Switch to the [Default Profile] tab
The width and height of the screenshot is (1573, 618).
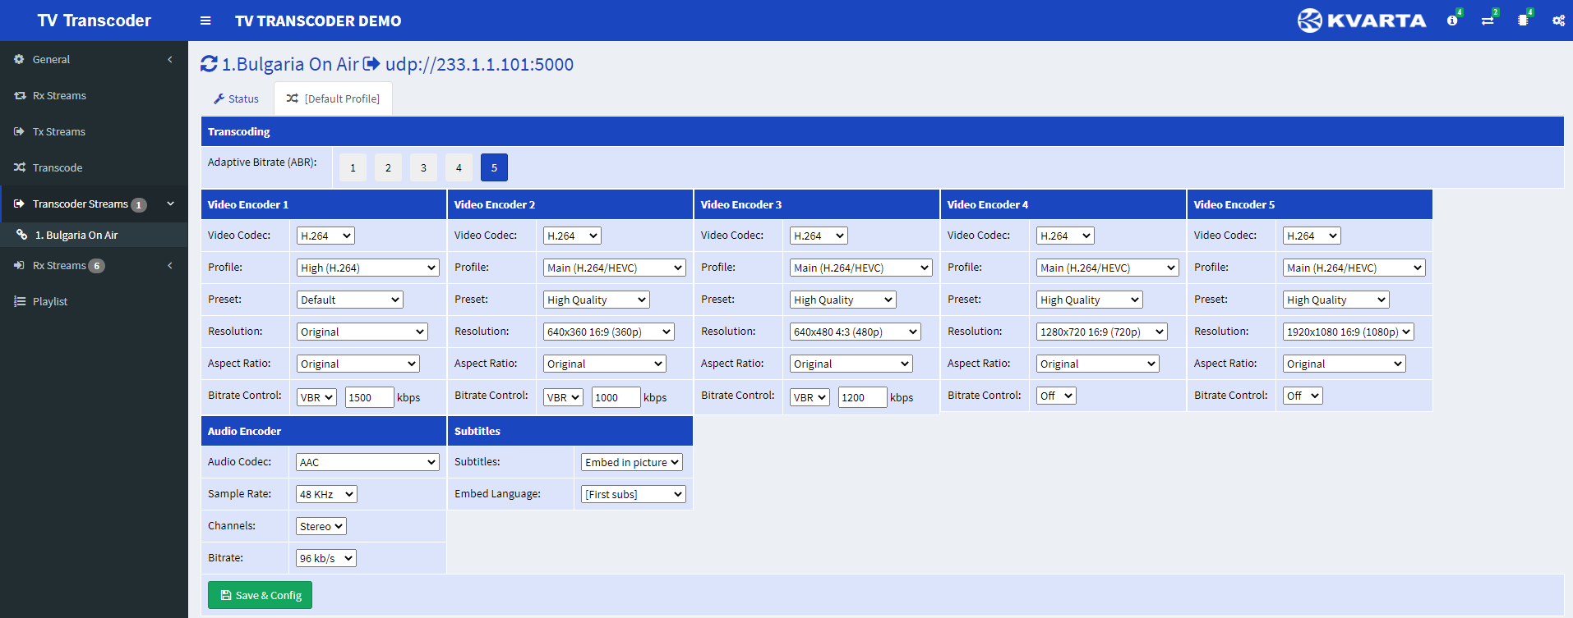point(333,98)
